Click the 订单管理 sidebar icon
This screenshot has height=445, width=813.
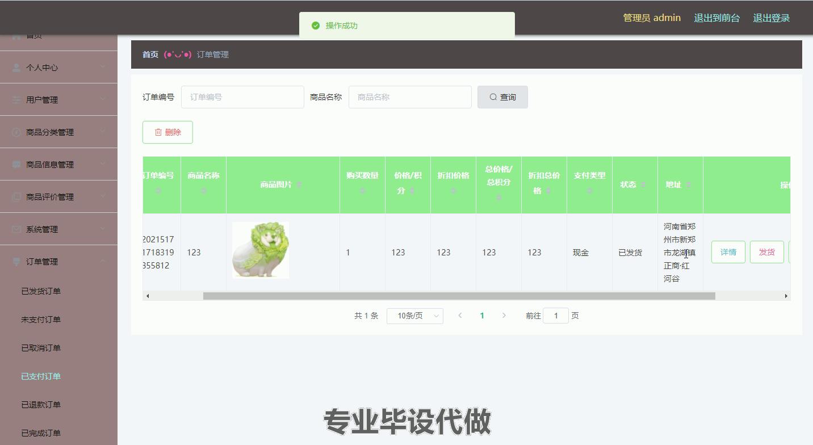coord(16,262)
